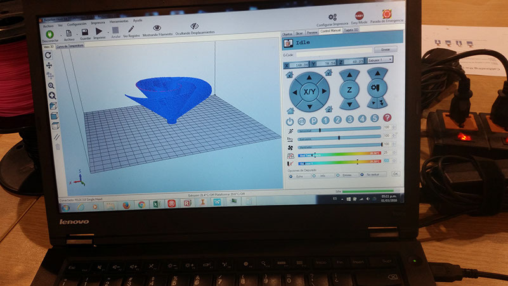
Task: Click the Velocidad speed slider
Action: [x=339, y=130]
